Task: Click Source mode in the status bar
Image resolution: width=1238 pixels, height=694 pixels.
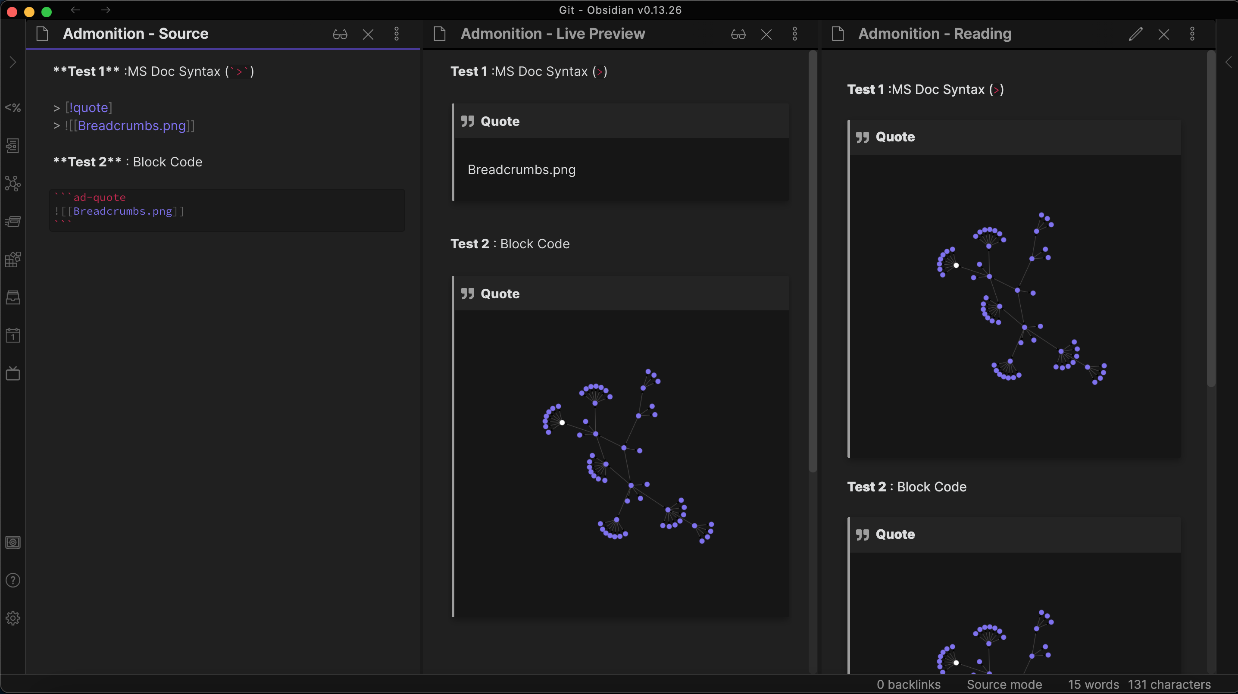Action: (1004, 685)
